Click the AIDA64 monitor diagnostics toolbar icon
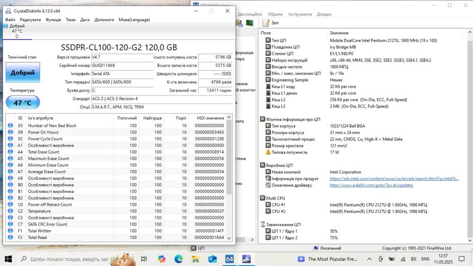Viewport: 473px width, 266px height. [250, 23]
